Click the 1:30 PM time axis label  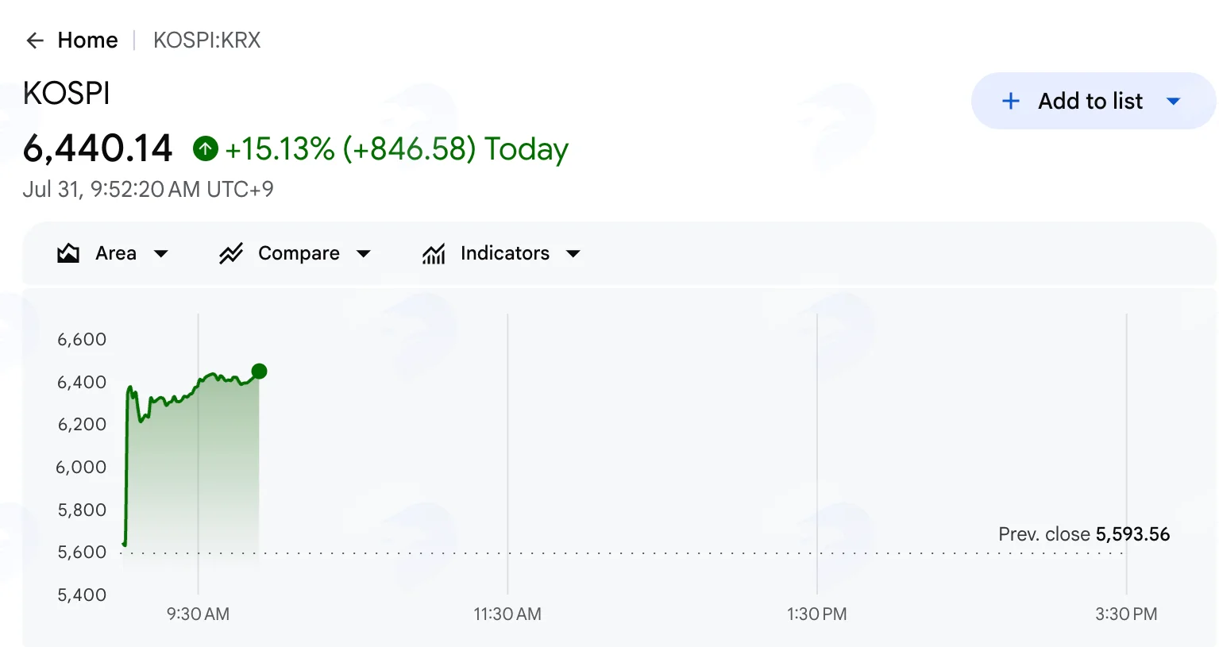point(817,614)
